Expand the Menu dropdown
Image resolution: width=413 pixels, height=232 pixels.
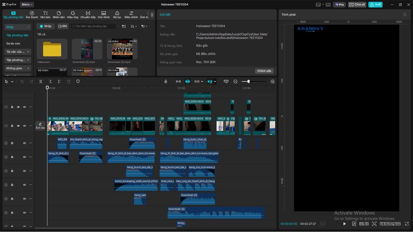(x=27, y=4)
